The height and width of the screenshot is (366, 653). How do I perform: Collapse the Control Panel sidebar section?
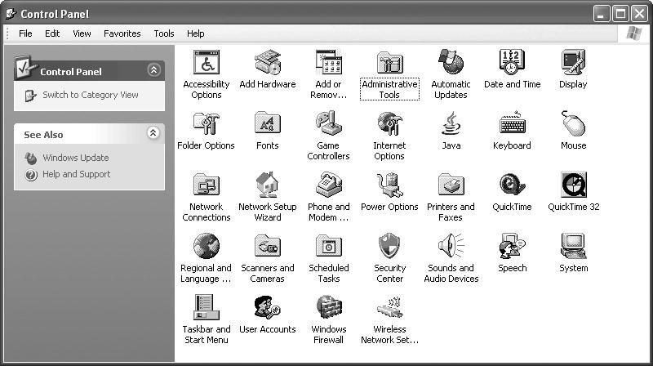pos(153,71)
